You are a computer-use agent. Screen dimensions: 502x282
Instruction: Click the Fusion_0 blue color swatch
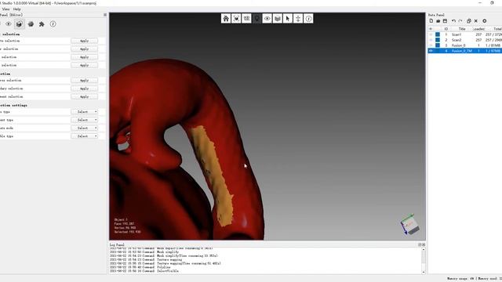click(438, 45)
